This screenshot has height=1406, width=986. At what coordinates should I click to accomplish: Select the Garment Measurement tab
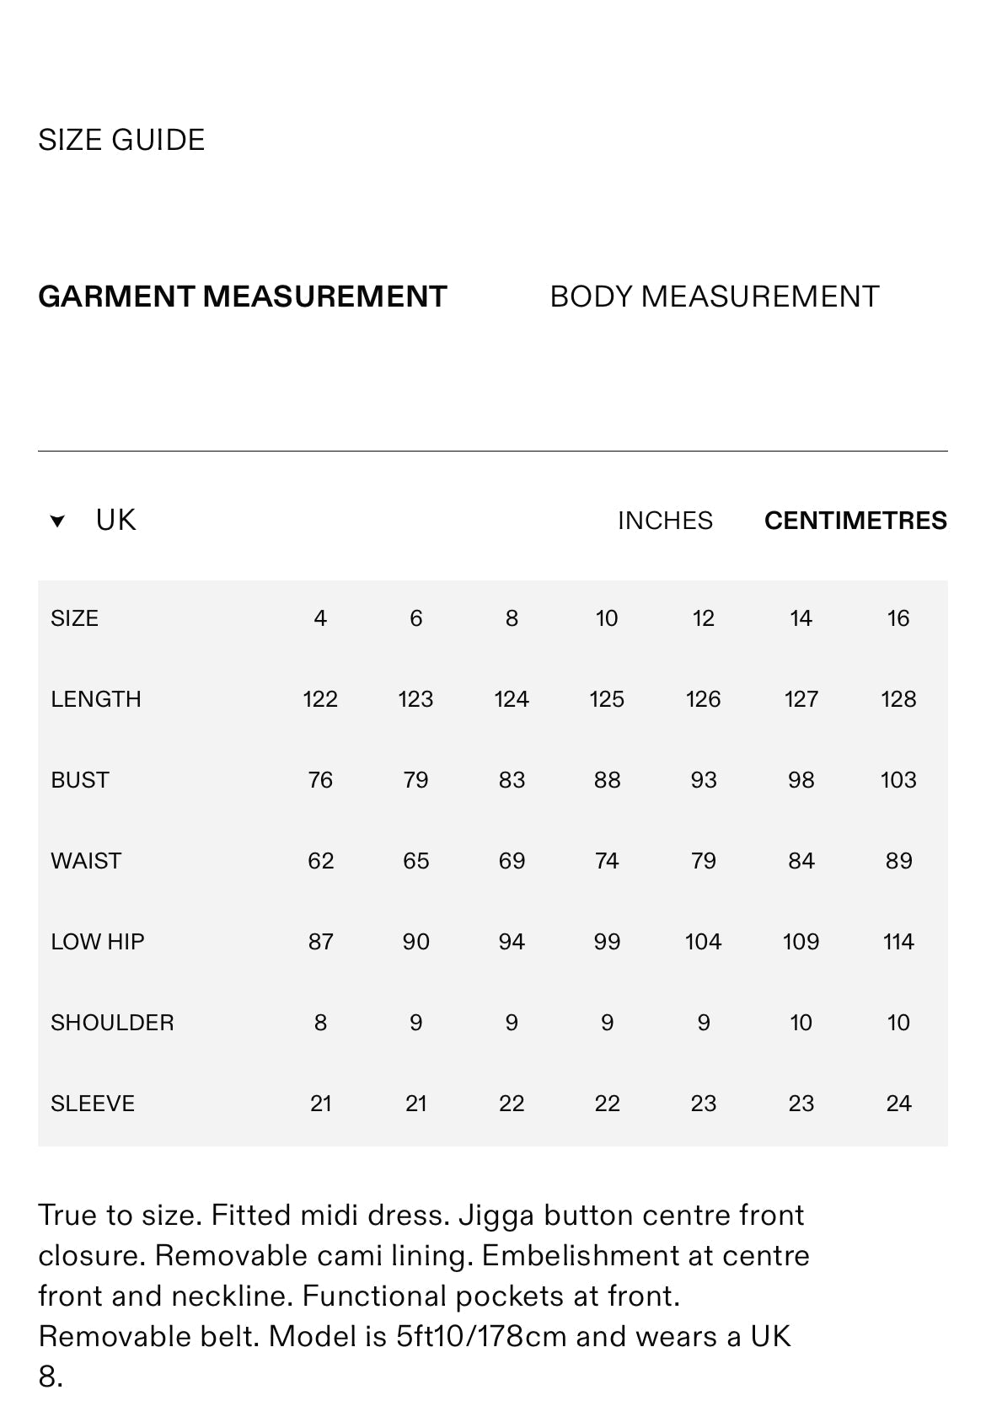(243, 297)
